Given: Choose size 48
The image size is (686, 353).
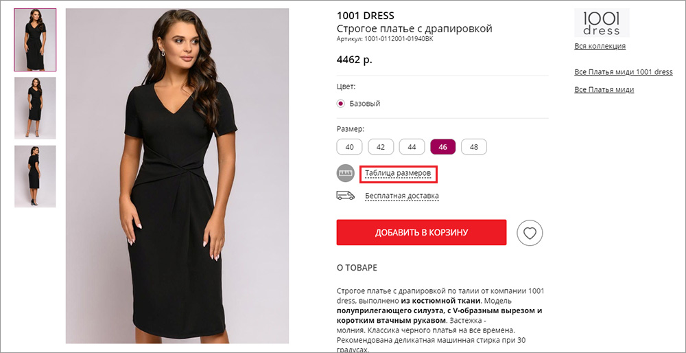Looking at the screenshot, I should (x=474, y=147).
